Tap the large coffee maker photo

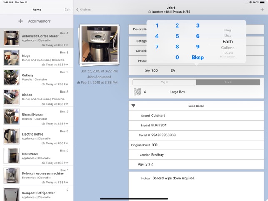[99, 44]
